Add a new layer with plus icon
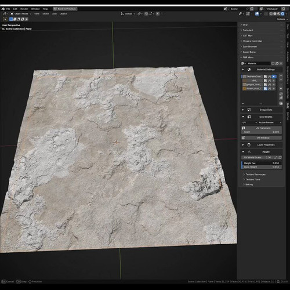Screen dimensions: 290x290 pos(281,75)
